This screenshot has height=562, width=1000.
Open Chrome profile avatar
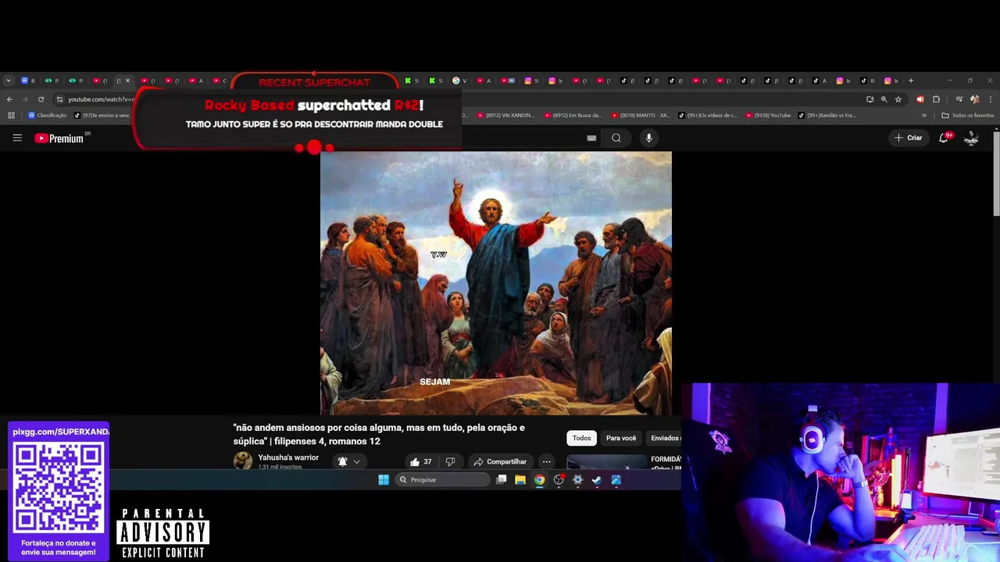click(x=974, y=99)
